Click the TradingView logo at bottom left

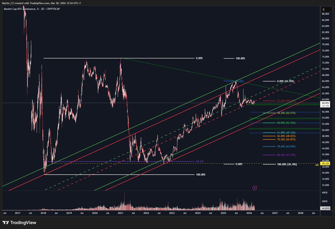click(20, 223)
